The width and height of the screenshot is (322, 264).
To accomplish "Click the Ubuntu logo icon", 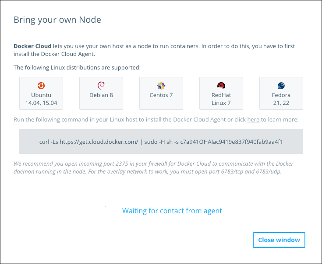I will click(41, 86).
